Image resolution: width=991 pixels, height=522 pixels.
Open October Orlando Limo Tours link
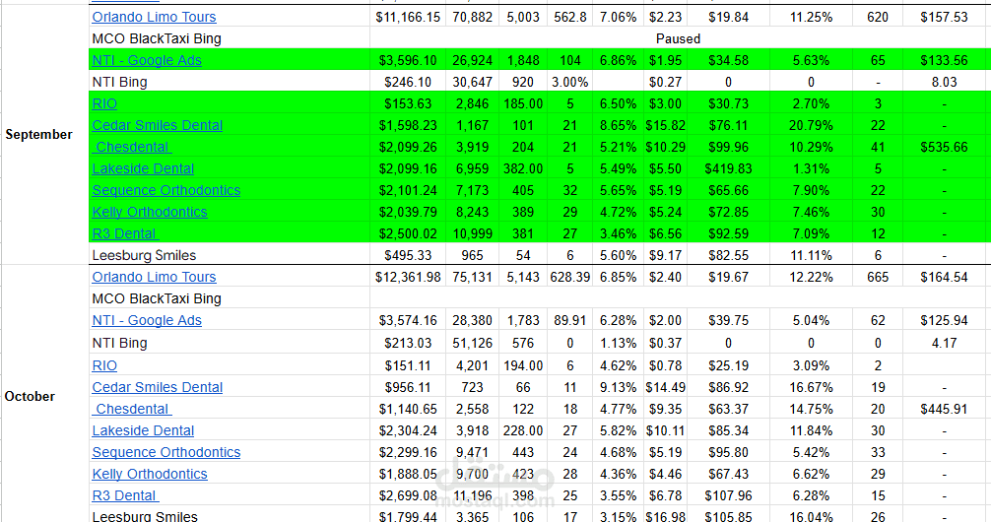(x=154, y=277)
